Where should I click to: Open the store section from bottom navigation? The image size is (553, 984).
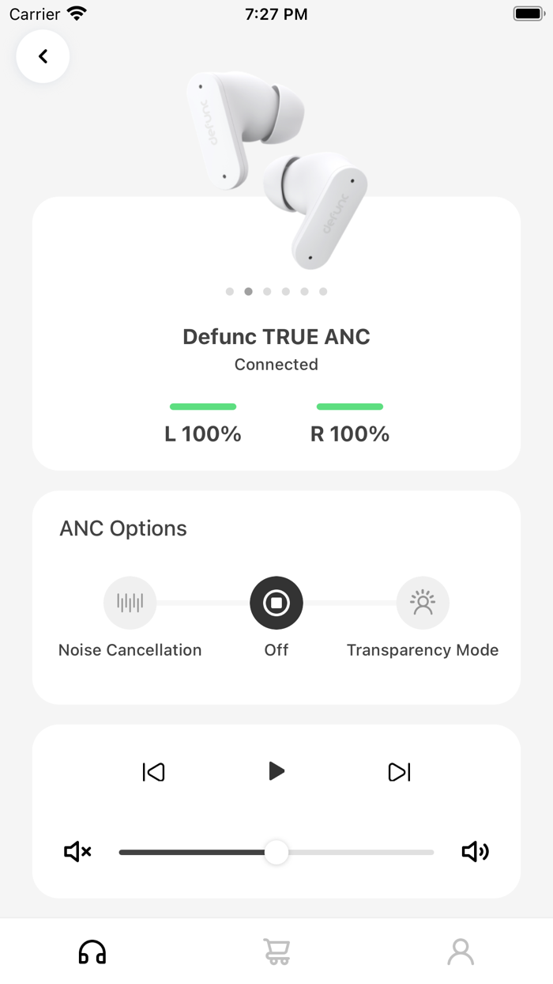(x=276, y=952)
